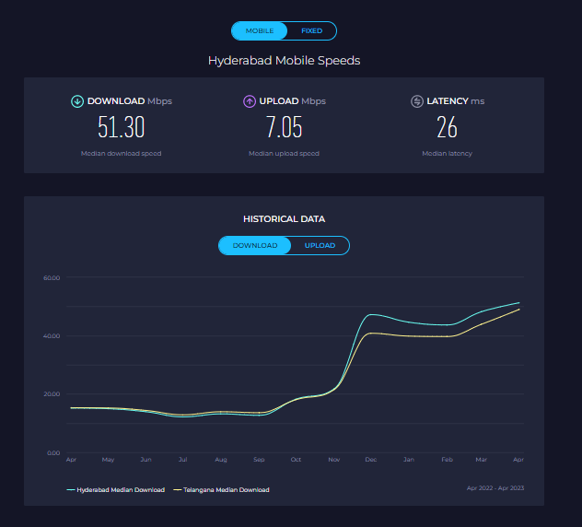Switch to FIXED speeds toggle
582x527 pixels.
click(311, 31)
